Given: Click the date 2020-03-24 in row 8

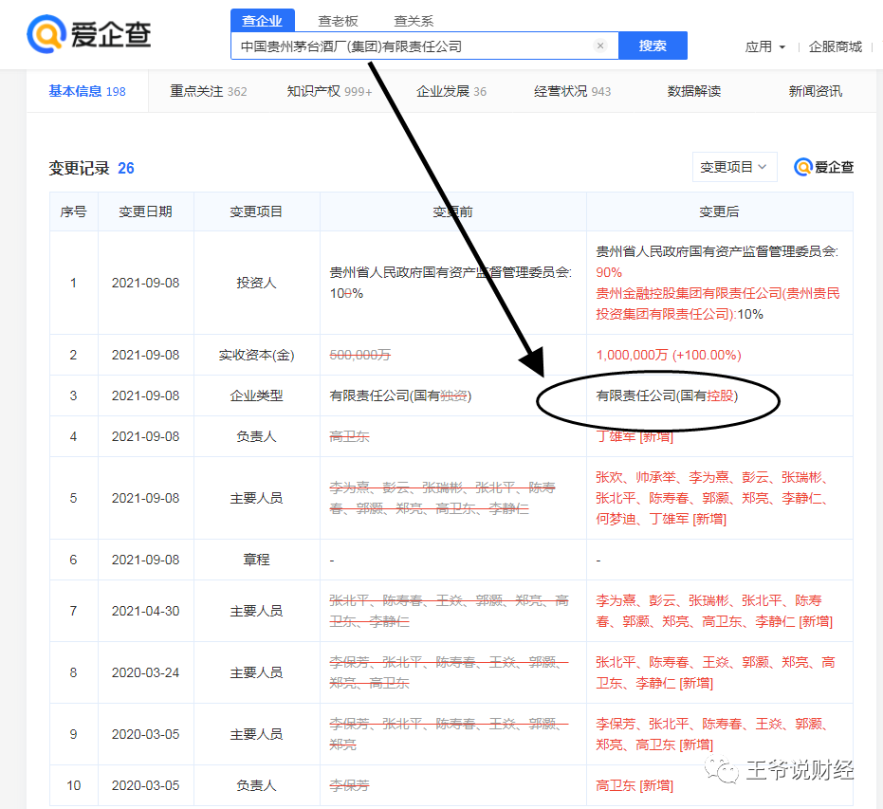Looking at the screenshot, I should click(145, 672).
